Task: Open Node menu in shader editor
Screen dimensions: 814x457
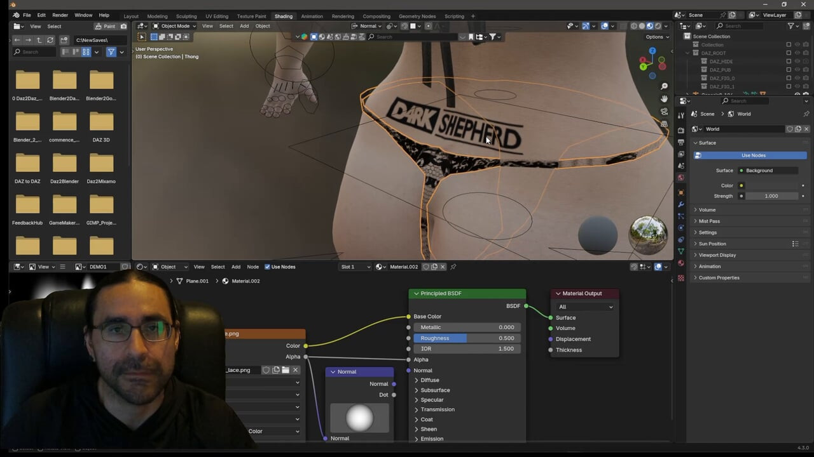Action: [x=252, y=267]
